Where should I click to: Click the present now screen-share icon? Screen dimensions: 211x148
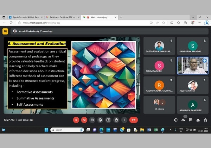coord(108,120)
